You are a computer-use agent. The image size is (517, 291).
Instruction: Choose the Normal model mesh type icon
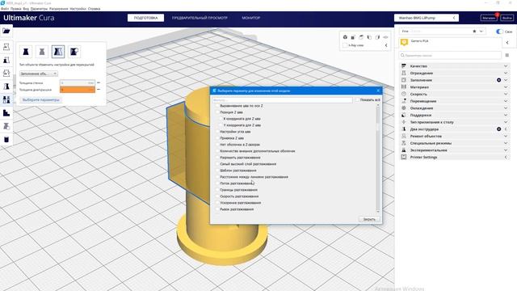[26, 52]
